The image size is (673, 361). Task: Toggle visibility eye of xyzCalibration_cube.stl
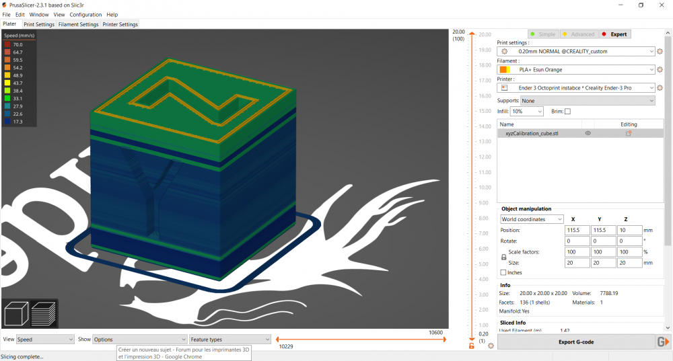tap(588, 133)
